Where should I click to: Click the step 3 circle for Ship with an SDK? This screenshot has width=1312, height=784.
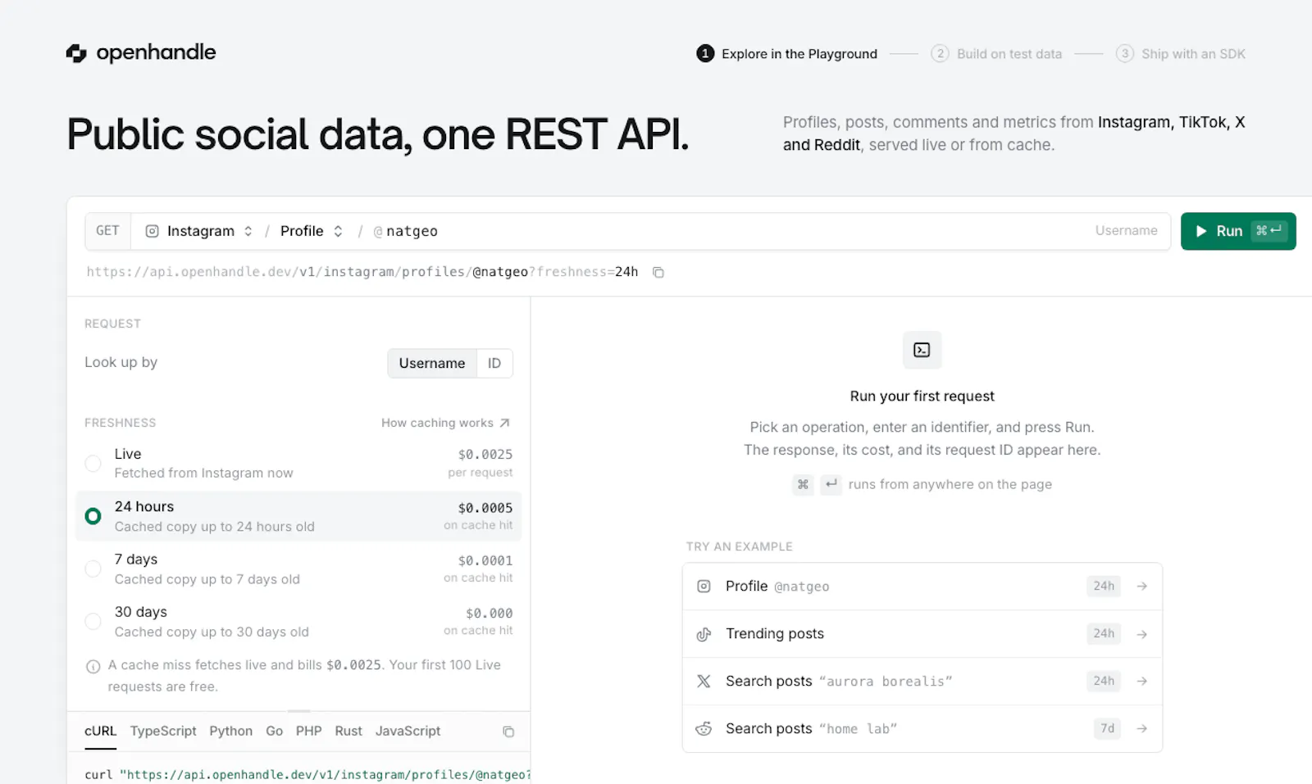point(1125,53)
